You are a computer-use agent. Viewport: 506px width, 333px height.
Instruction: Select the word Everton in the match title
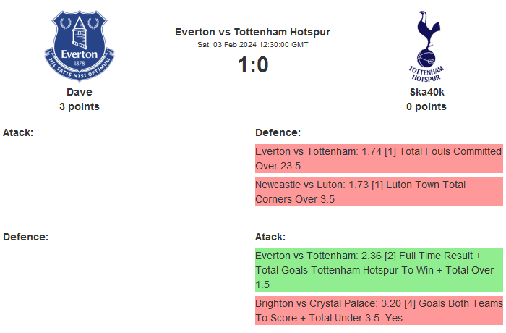pyautogui.click(x=194, y=32)
